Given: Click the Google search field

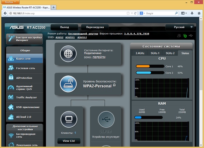Looking at the screenshot, I should coord(160,13).
